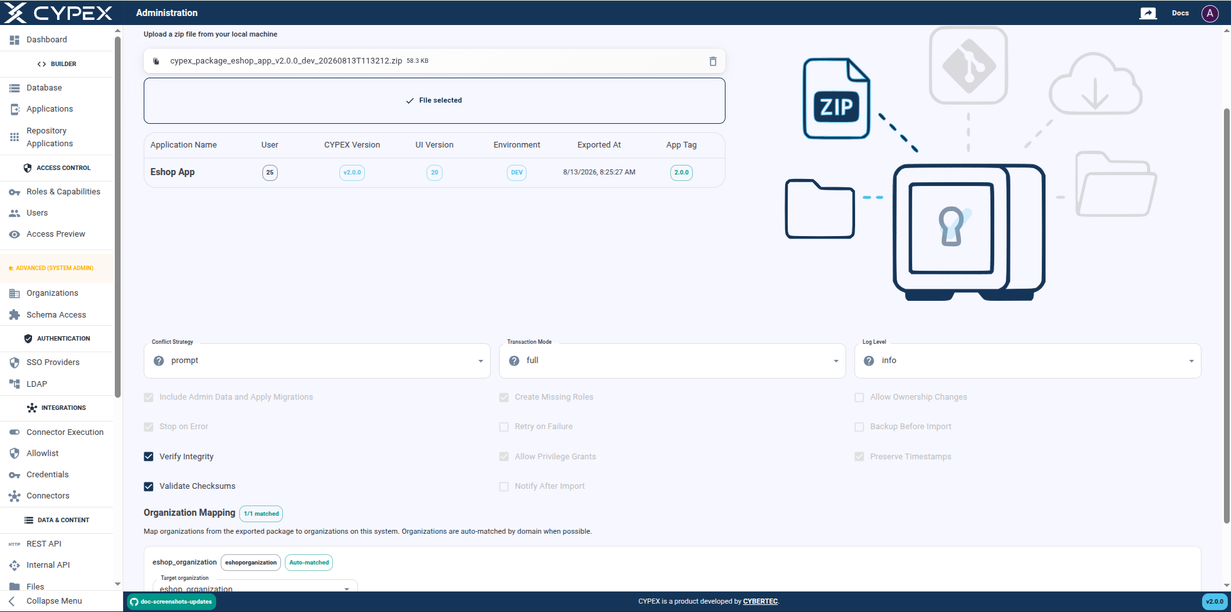Open the Transaction Mode dropdown
Viewport: 1231px width, 612px height.
pos(672,361)
